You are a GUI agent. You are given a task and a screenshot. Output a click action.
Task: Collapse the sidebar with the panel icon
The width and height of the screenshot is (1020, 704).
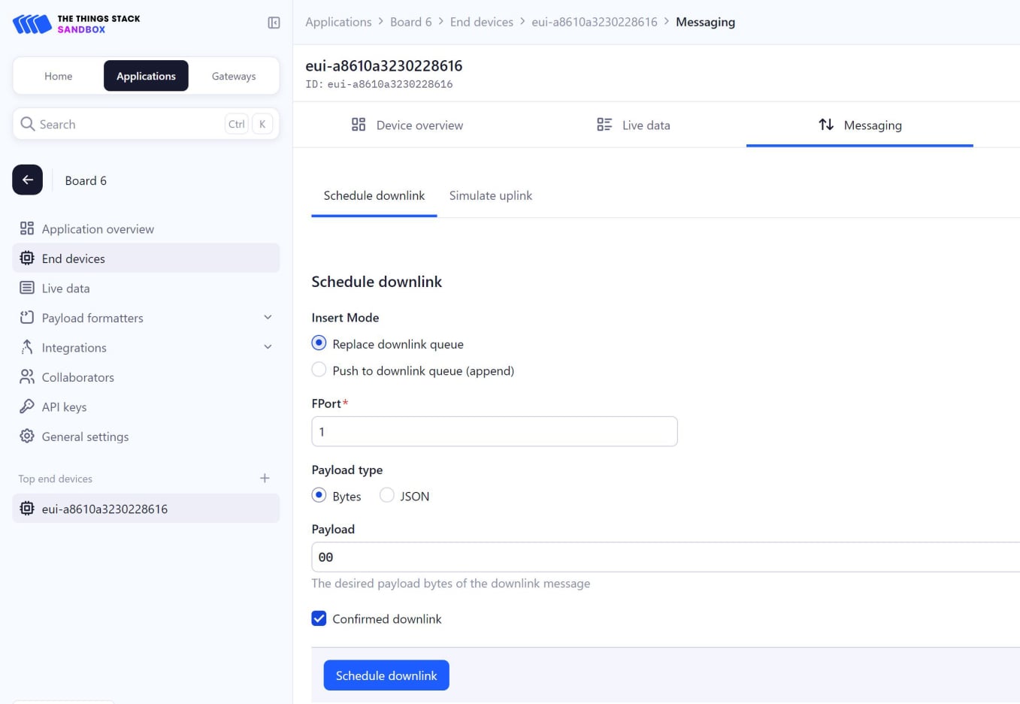pyautogui.click(x=274, y=23)
